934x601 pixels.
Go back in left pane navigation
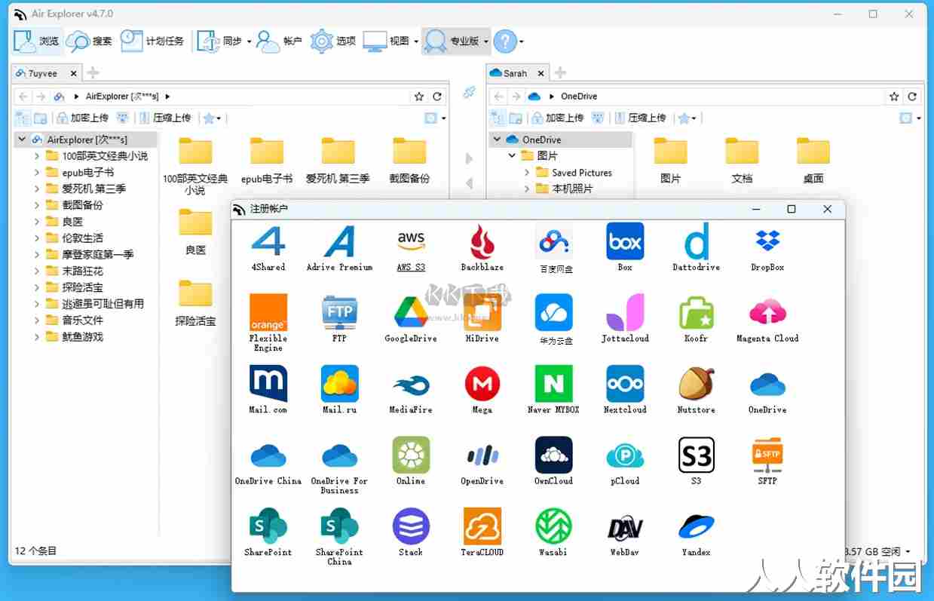[23, 97]
